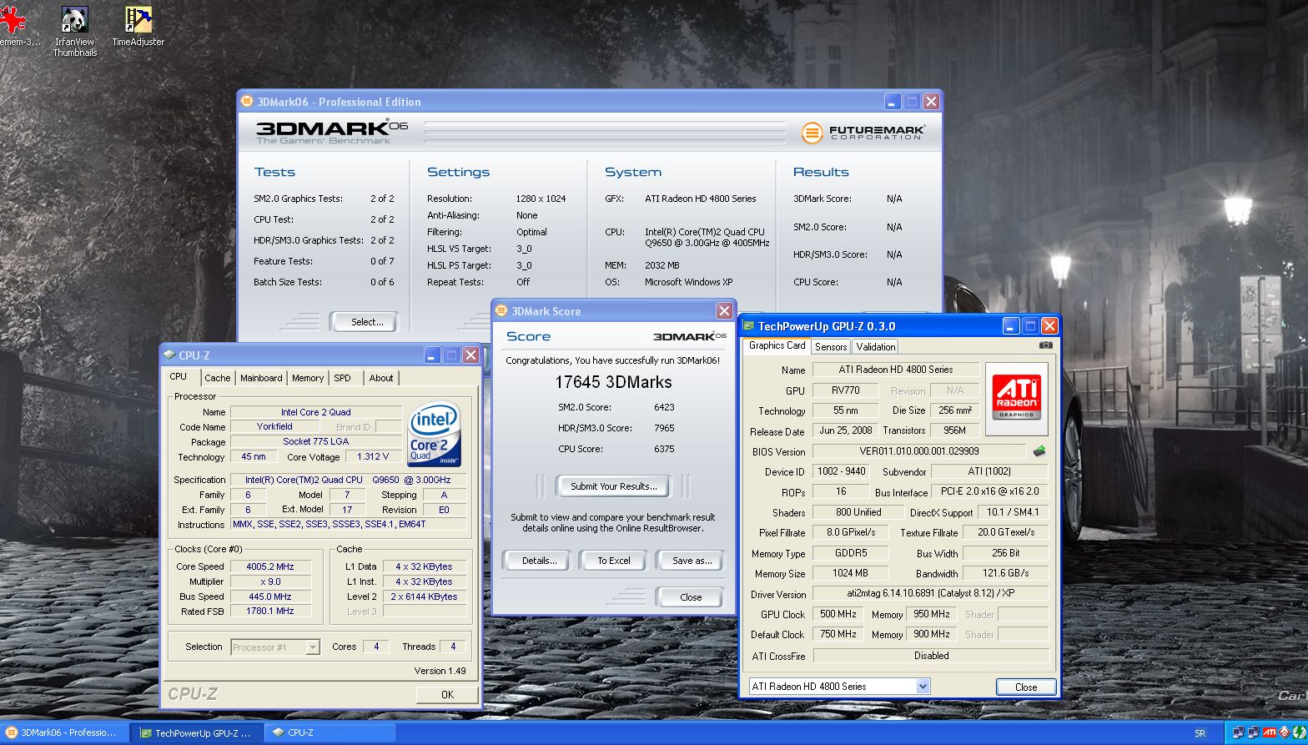Open the graphics card selector dropdown in GPU-Z

pyautogui.click(x=922, y=687)
